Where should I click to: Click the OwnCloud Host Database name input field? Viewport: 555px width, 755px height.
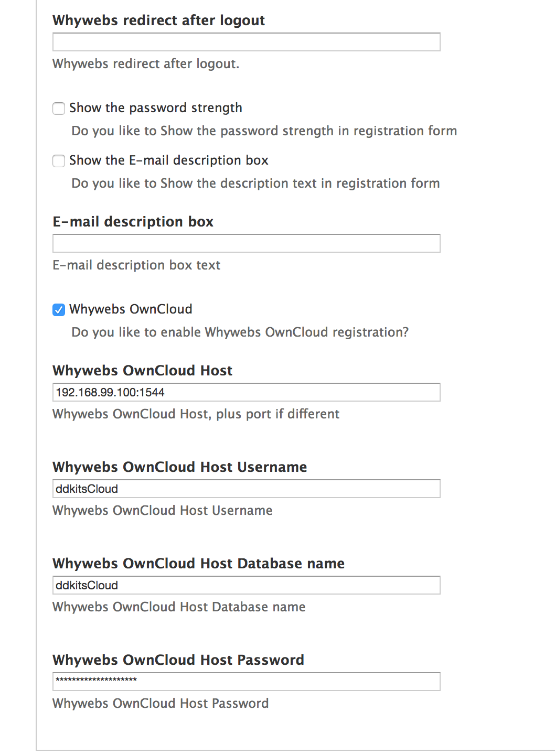point(247,585)
